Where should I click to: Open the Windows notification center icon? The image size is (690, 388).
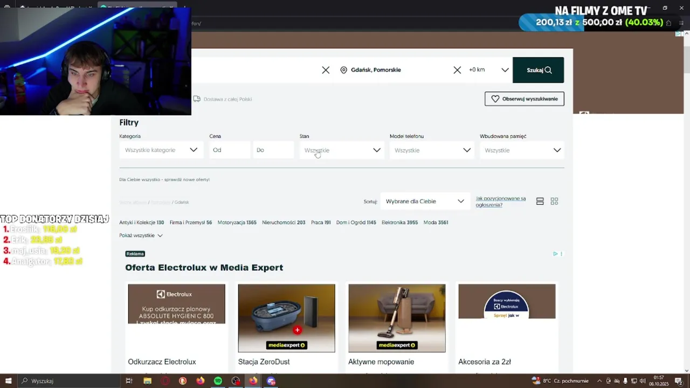[679, 381]
